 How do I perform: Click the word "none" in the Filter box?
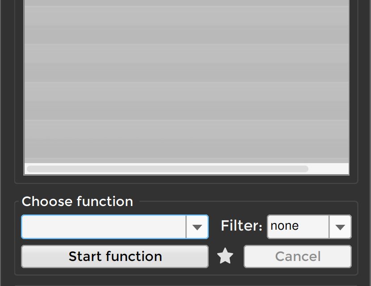(x=285, y=226)
